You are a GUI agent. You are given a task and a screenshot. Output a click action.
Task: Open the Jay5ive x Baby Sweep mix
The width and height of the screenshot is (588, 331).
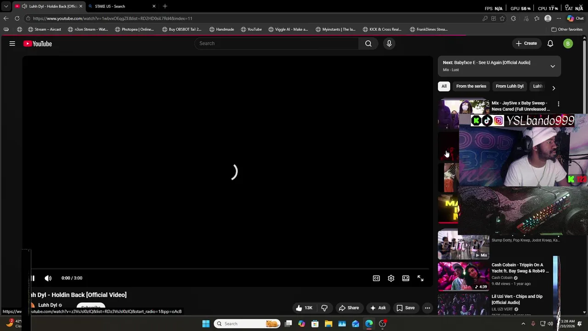pos(520,106)
